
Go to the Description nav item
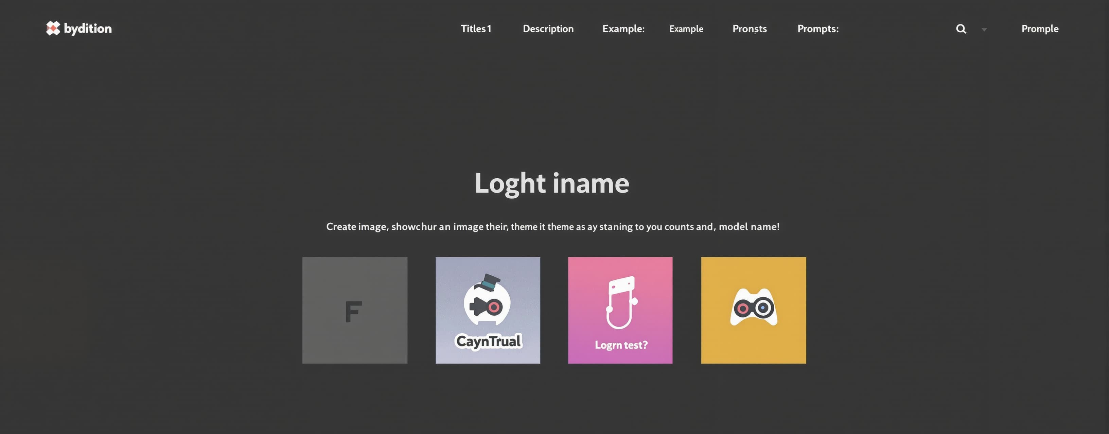(x=548, y=29)
